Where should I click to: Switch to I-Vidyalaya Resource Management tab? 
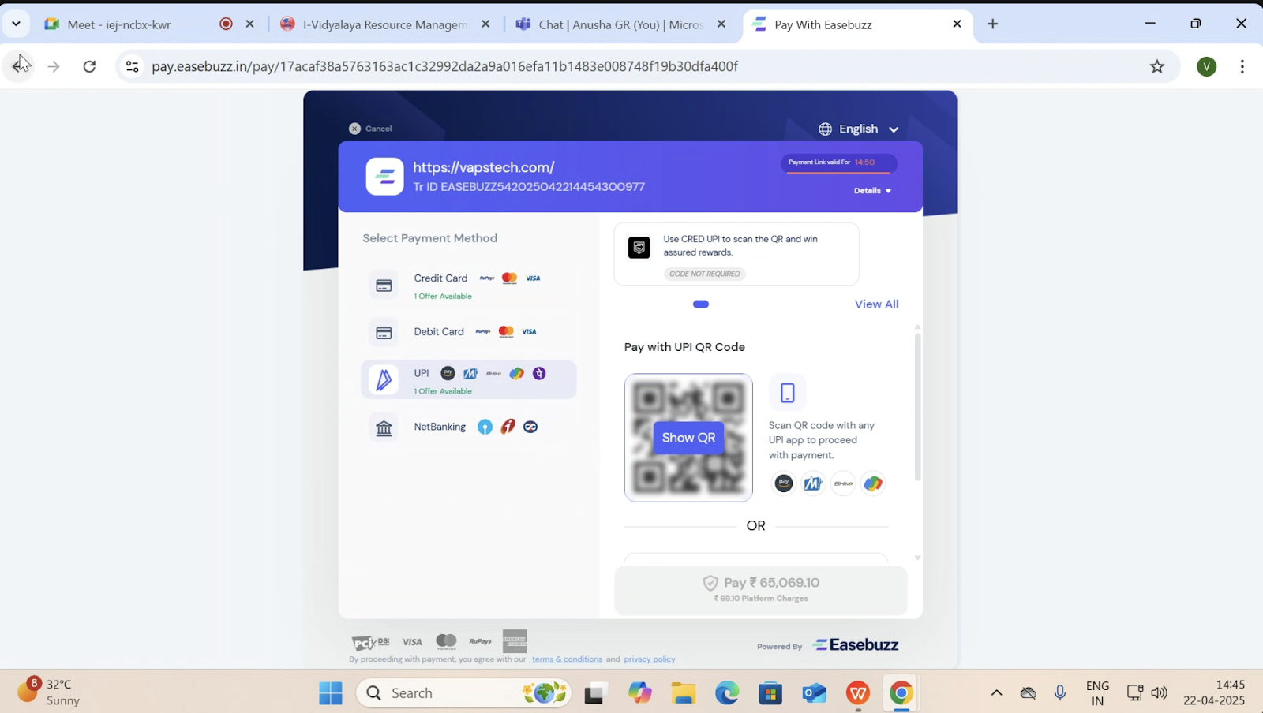tap(384, 24)
